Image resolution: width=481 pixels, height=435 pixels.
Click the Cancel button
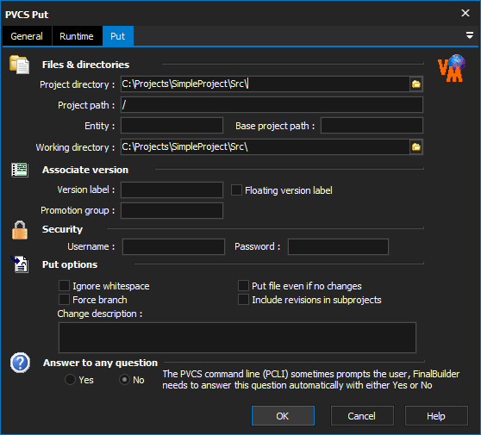click(362, 416)
